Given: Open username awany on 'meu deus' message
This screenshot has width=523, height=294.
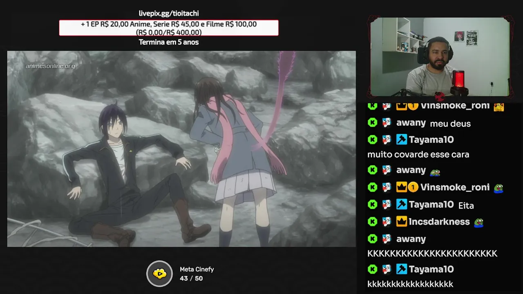Looking at the screenshot, I should click(411, 123).
